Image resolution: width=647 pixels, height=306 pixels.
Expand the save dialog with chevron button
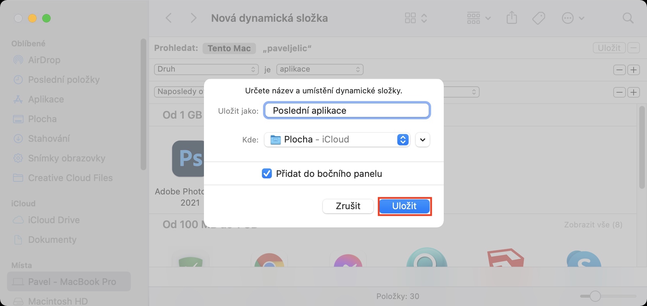click(x=423, y=140)
